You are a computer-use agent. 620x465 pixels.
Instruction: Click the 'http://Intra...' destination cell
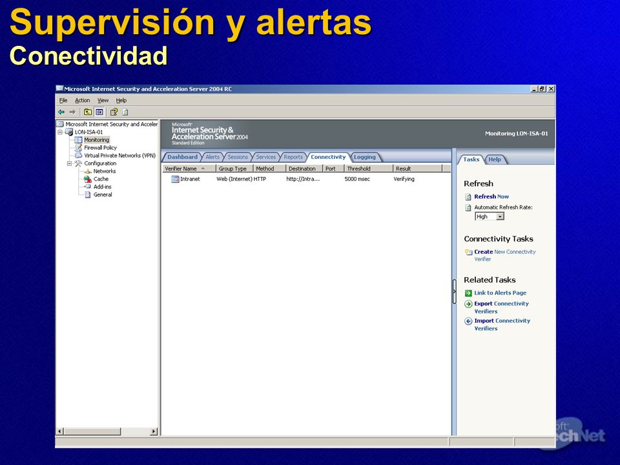pyautogui.click(x=303, y=179)
